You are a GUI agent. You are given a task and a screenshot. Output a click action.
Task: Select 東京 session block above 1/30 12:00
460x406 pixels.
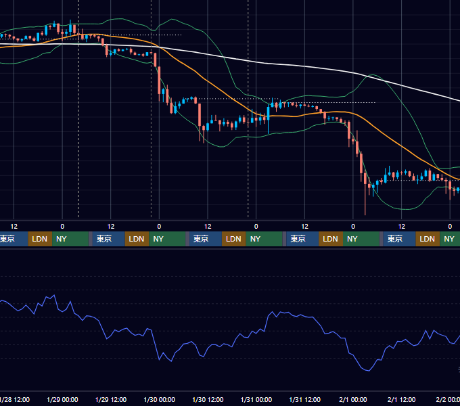tap(206, 239)
